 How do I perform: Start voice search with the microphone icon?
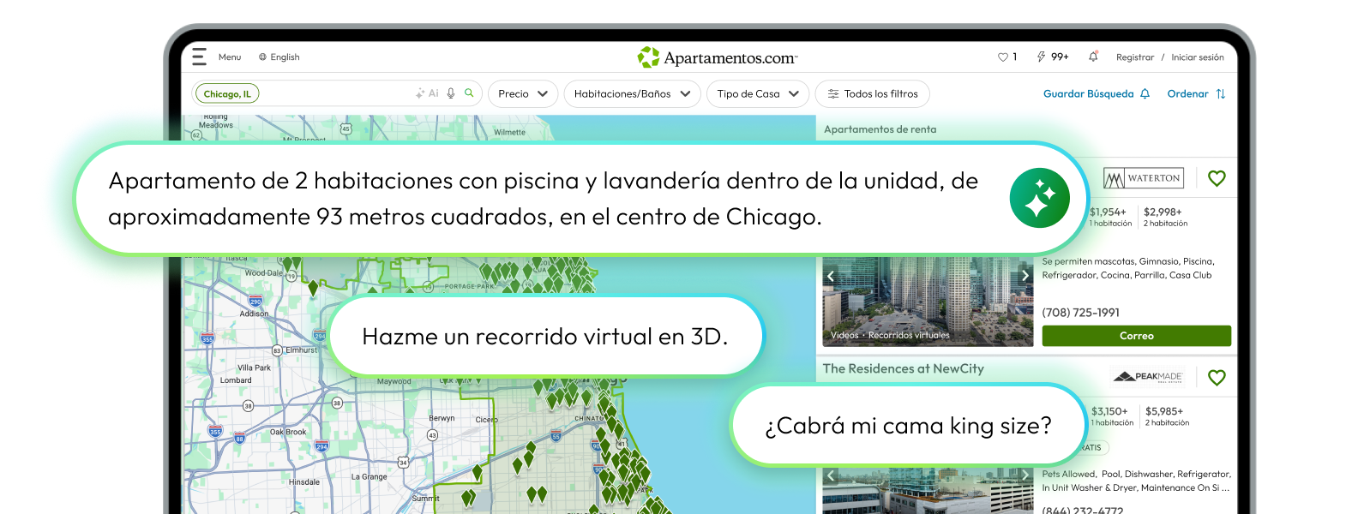pyautogui.click(x=451, y=93)
